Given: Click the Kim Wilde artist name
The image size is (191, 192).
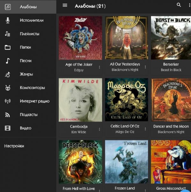Looking at the screenshot, I should point(79,132).
